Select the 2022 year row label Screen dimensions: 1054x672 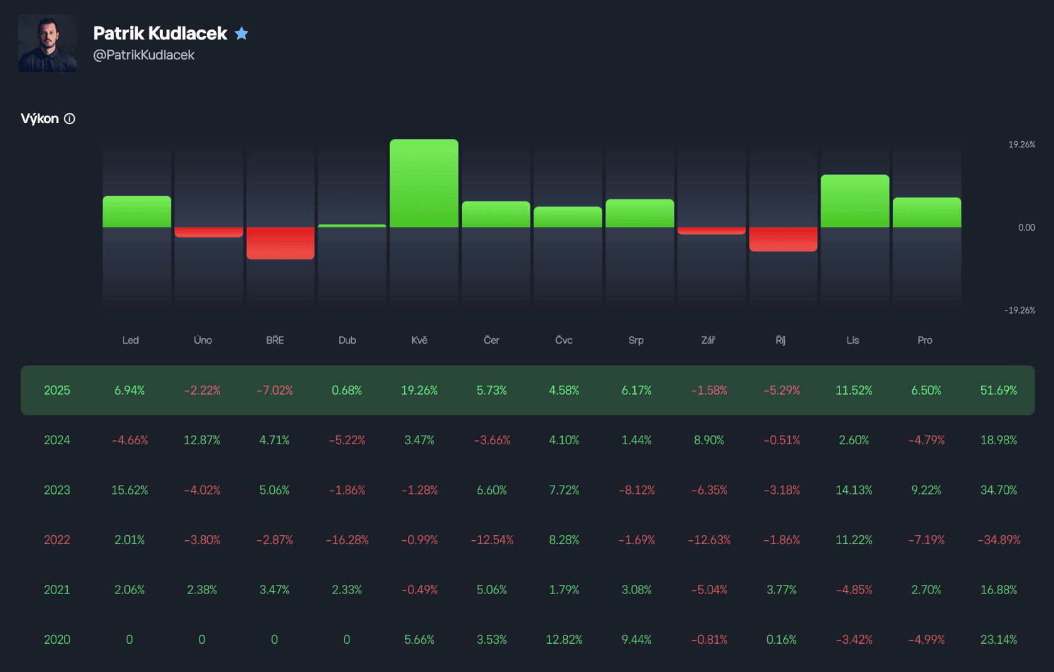56,540
